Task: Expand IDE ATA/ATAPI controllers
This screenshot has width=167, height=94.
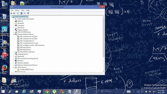Action: coord(14,52)
